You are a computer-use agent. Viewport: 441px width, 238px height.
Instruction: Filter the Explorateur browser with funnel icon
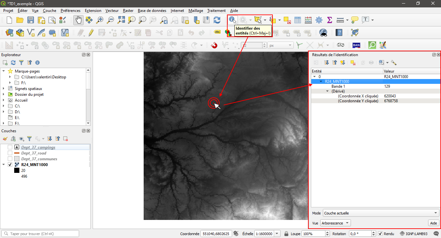[21, 63]
